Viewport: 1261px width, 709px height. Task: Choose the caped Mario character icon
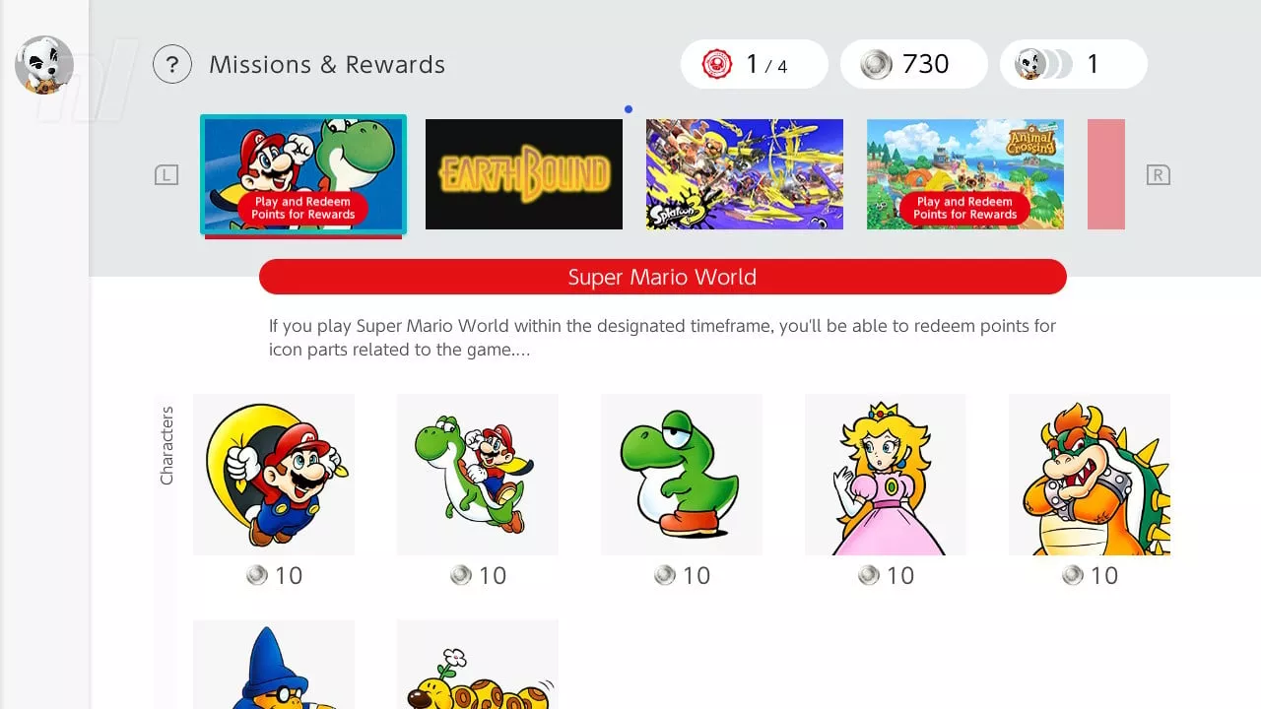274,475
